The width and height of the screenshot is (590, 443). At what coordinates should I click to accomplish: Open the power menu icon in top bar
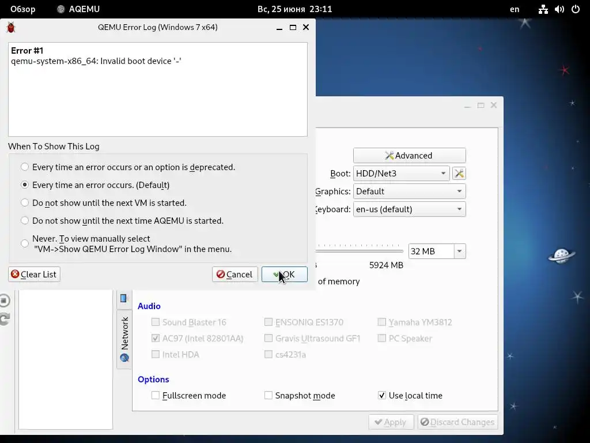pyautogui.click(x=576, y=9)
